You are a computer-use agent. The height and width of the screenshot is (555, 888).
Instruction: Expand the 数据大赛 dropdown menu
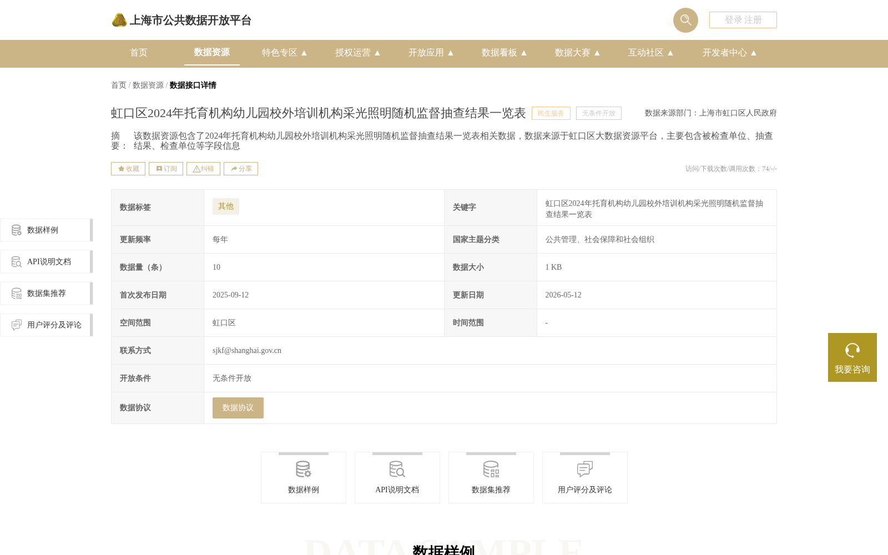coord(578,53)
